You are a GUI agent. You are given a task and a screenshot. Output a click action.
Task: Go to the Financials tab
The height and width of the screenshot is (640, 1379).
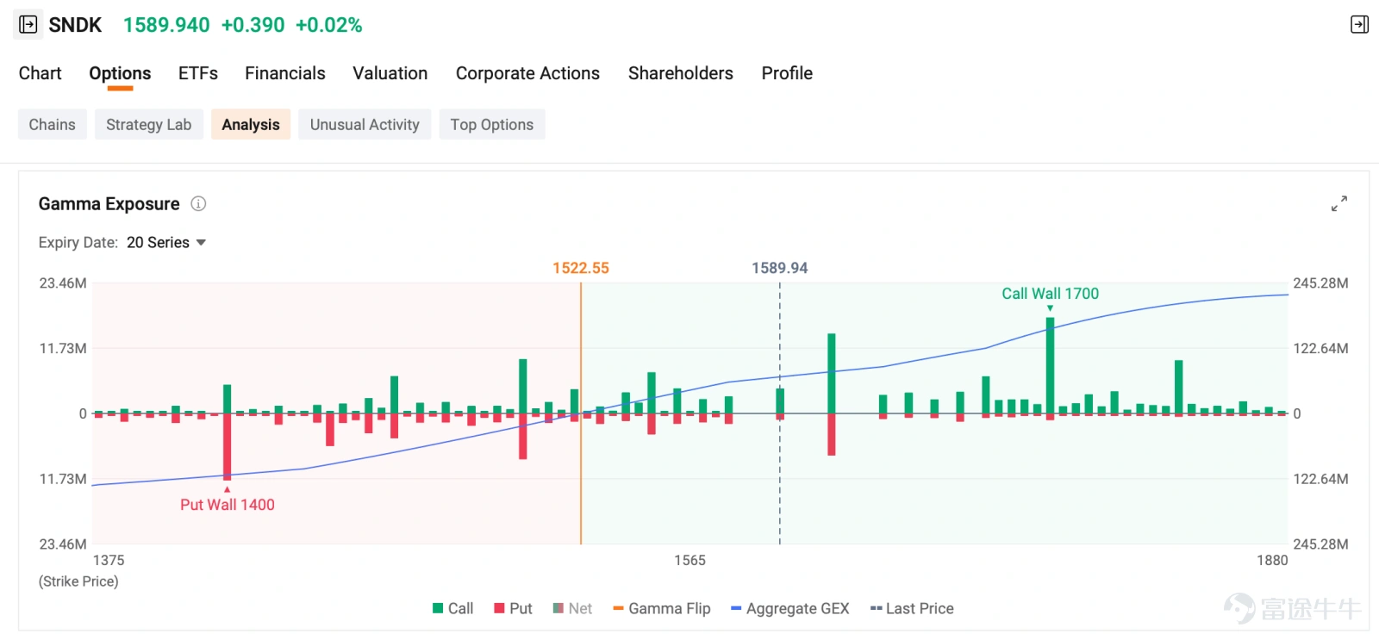pyautogui.click(x=285, y=73)
